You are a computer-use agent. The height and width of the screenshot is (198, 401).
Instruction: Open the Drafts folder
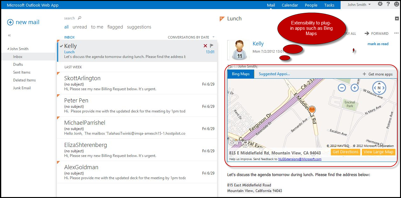(x=18, y=65)
